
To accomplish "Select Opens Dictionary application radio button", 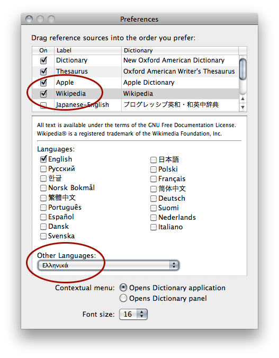I will tap(123, 288).
